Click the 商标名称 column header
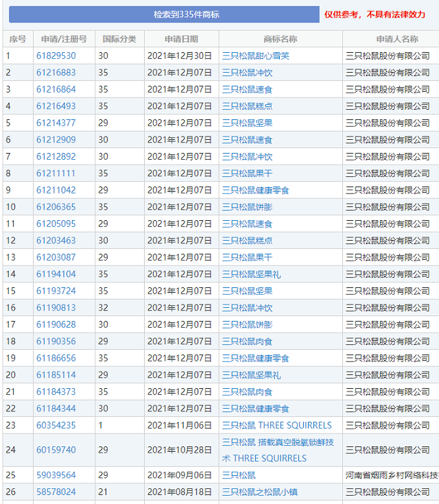The width and height of the screenshot is (439, 504). pyautogui.click(x=281, y=39)
